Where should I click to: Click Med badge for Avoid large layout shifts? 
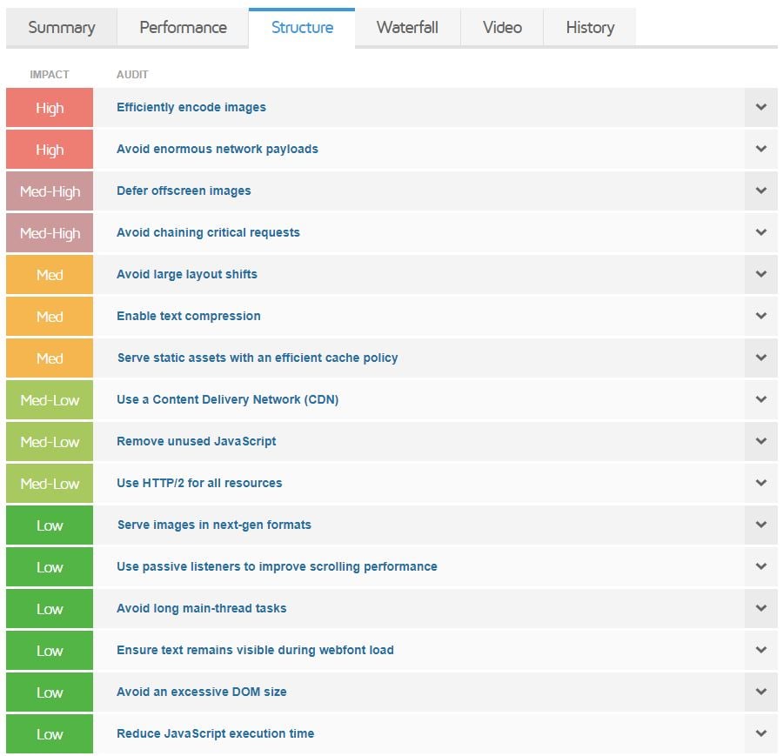tap(50, 275)
